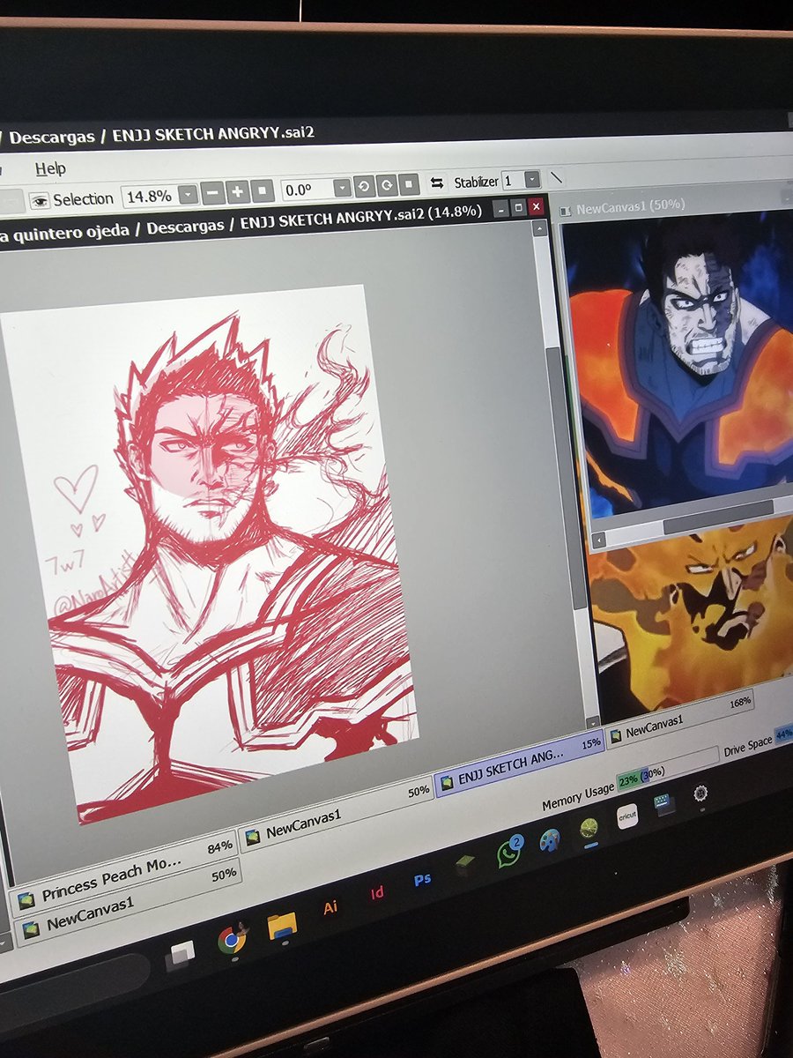793x1058 pixels.
Task: Launch Adobe Photoshop from the taskbar
Action: tap(422, 879)
